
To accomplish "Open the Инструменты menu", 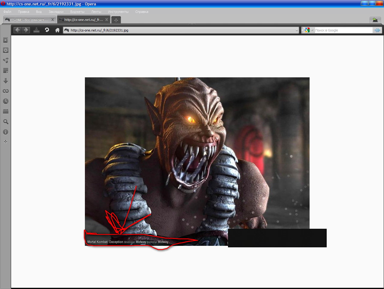I will [118, 12].
